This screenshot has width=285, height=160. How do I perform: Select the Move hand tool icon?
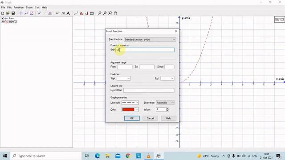pyautogui.click(x=115, y=13)
